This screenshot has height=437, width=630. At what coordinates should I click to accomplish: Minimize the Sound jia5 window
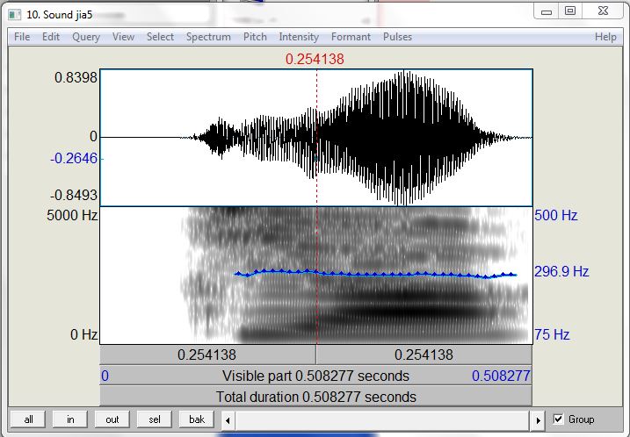547,11
